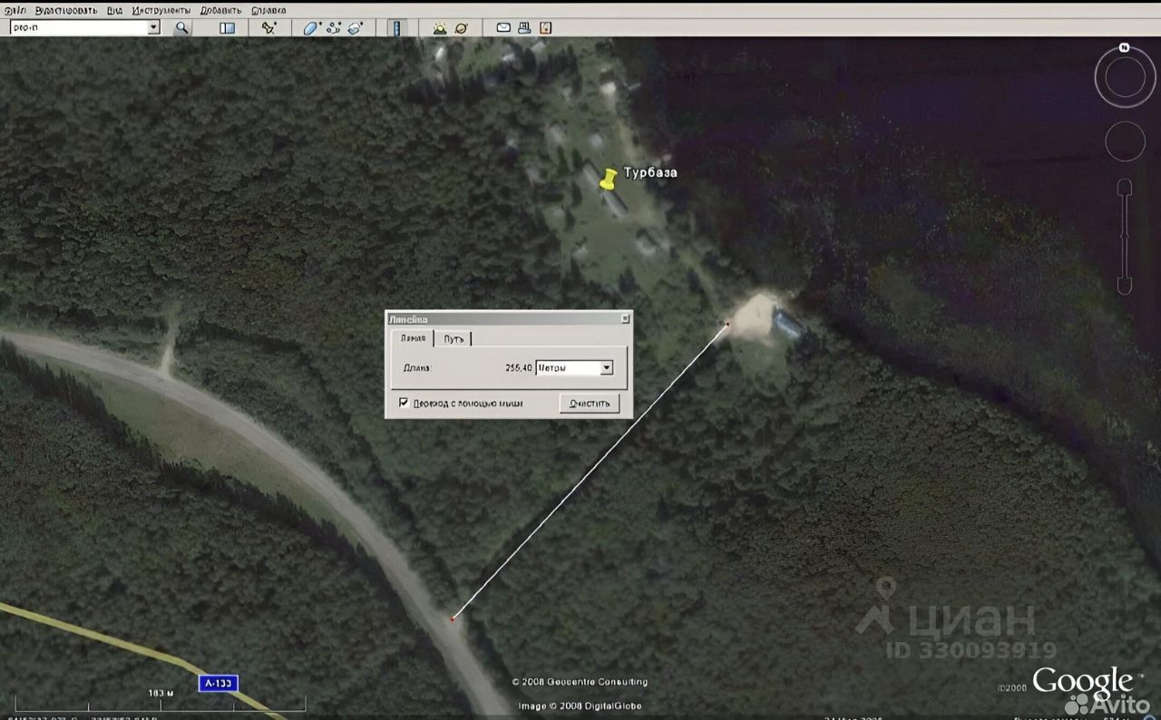
Task: Open the length units dropdown
Action: (575, 367)
